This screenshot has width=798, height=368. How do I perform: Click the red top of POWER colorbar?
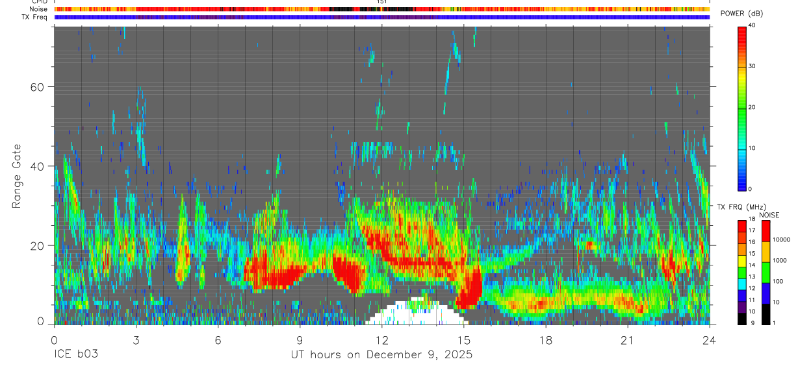click(741, 36)
